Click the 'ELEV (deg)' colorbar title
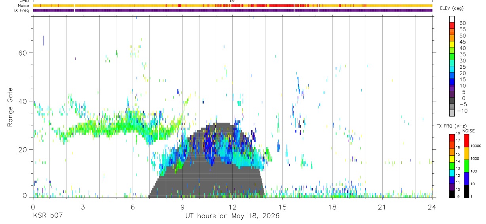The width and height of the screenshot is (486, 224). 452,9
